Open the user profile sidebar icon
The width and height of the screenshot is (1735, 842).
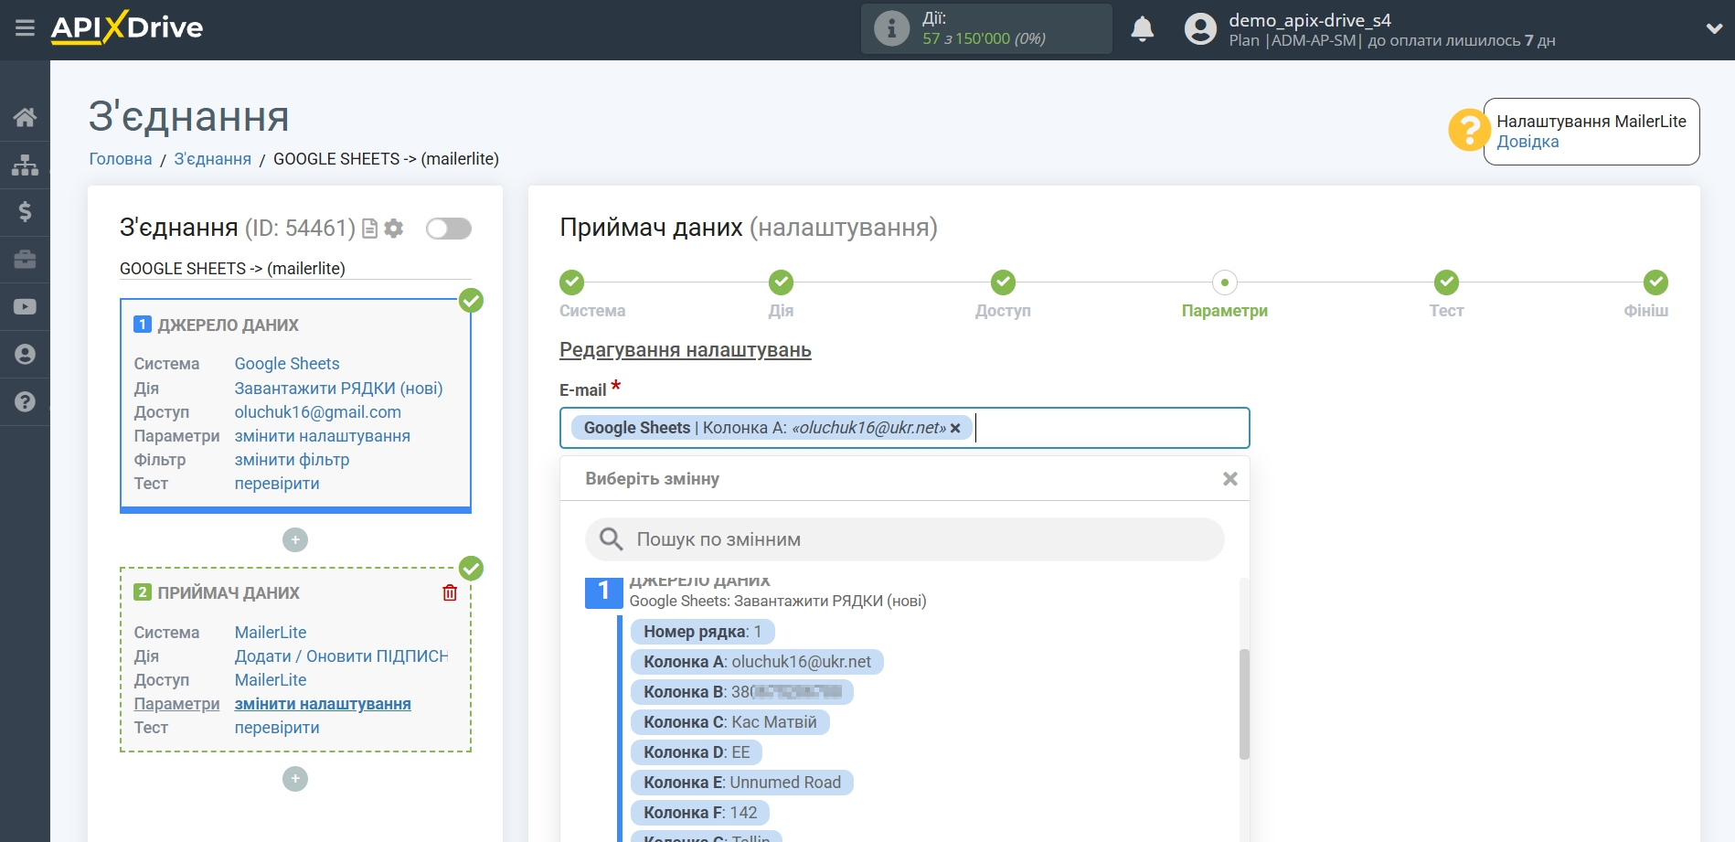[x=25, y=355]
